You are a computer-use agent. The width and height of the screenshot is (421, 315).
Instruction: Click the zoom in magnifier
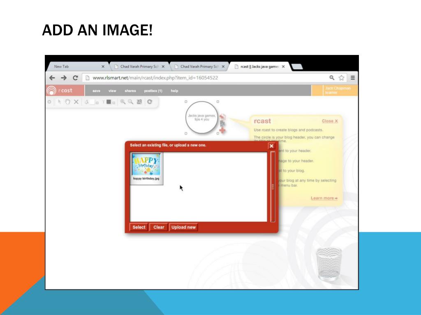[x=123, y=102]
